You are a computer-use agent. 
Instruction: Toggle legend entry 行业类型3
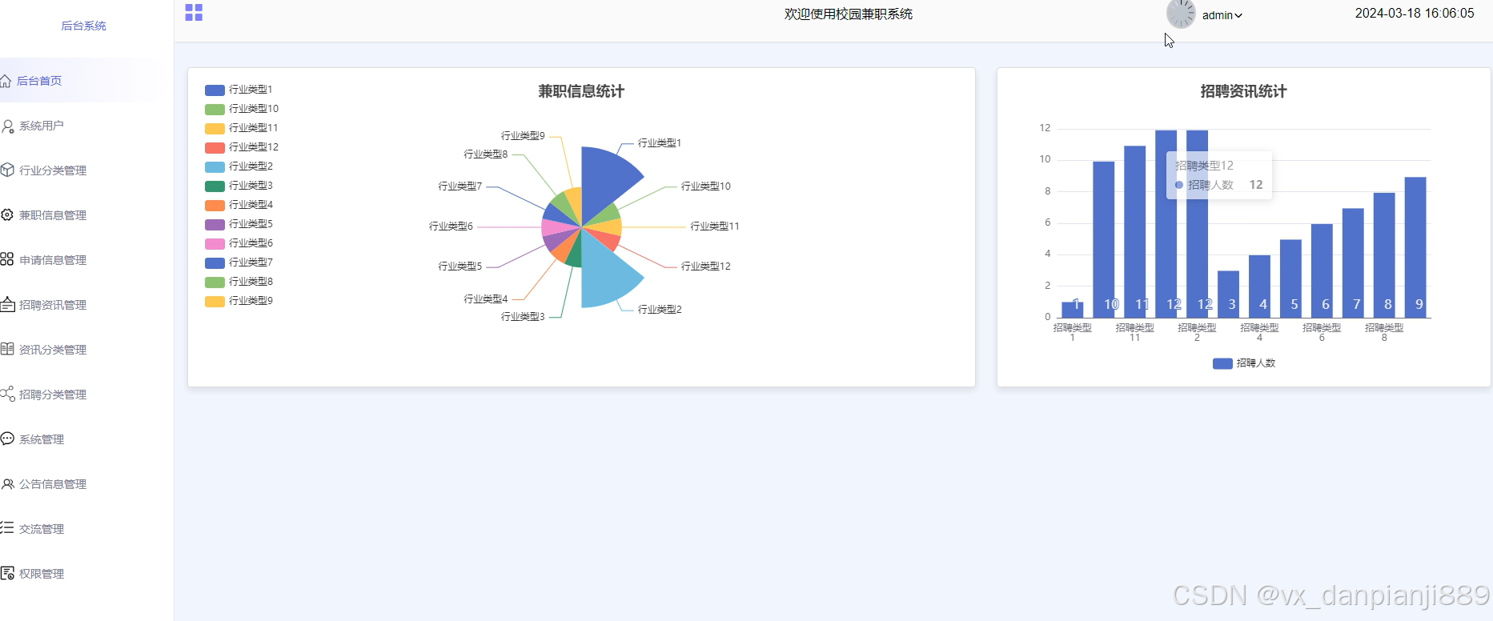[x=239, y=186]
